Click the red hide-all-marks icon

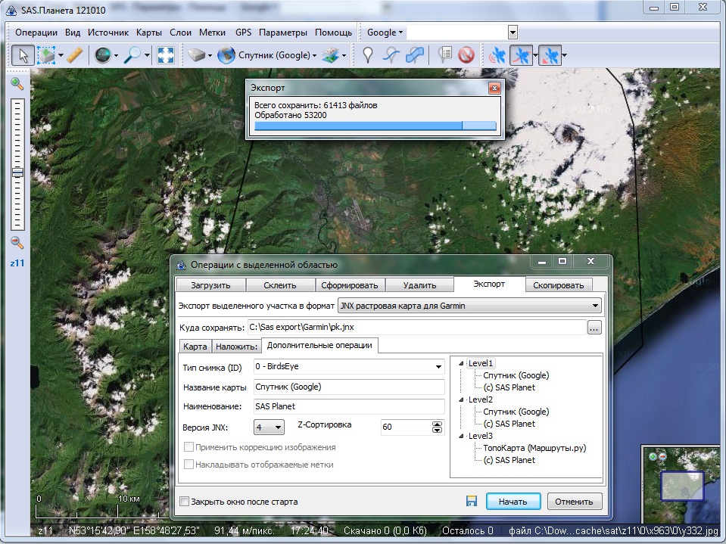466,55
